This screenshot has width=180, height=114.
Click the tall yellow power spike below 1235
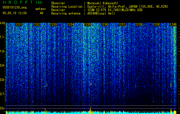click(x=90, y=110)
